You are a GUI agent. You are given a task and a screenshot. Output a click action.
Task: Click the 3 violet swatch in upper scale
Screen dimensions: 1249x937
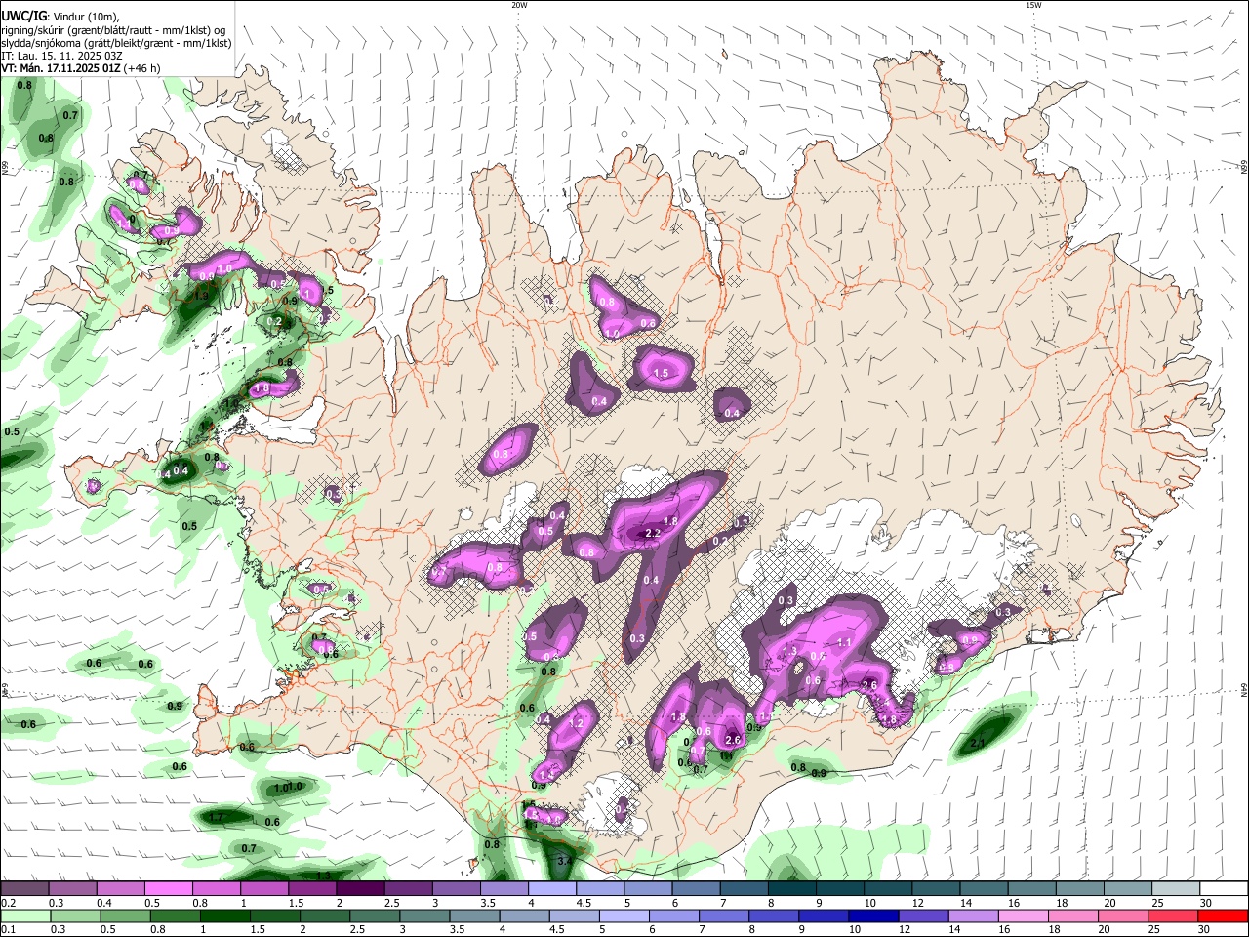tap(456, 888)
